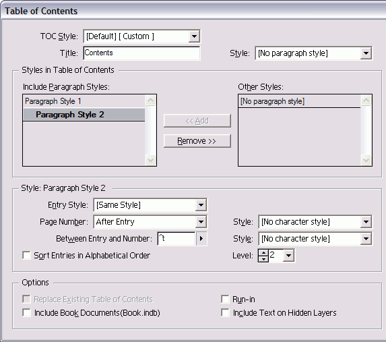Click the Remove >> button
This screenshot has height=342, width=386.
click(x=197, y=141)
